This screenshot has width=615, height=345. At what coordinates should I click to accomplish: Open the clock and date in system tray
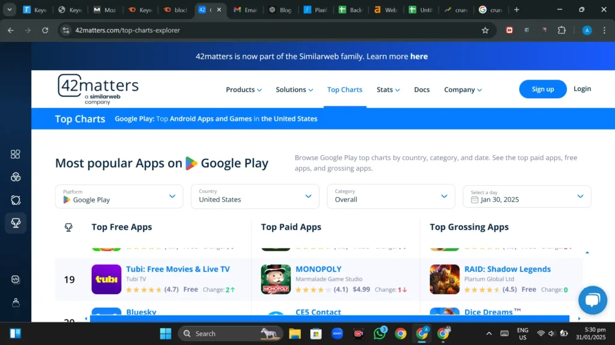[591, 334]
